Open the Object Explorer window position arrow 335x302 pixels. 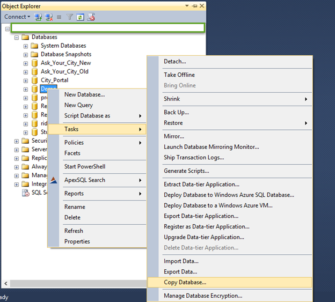click(187, 6)
